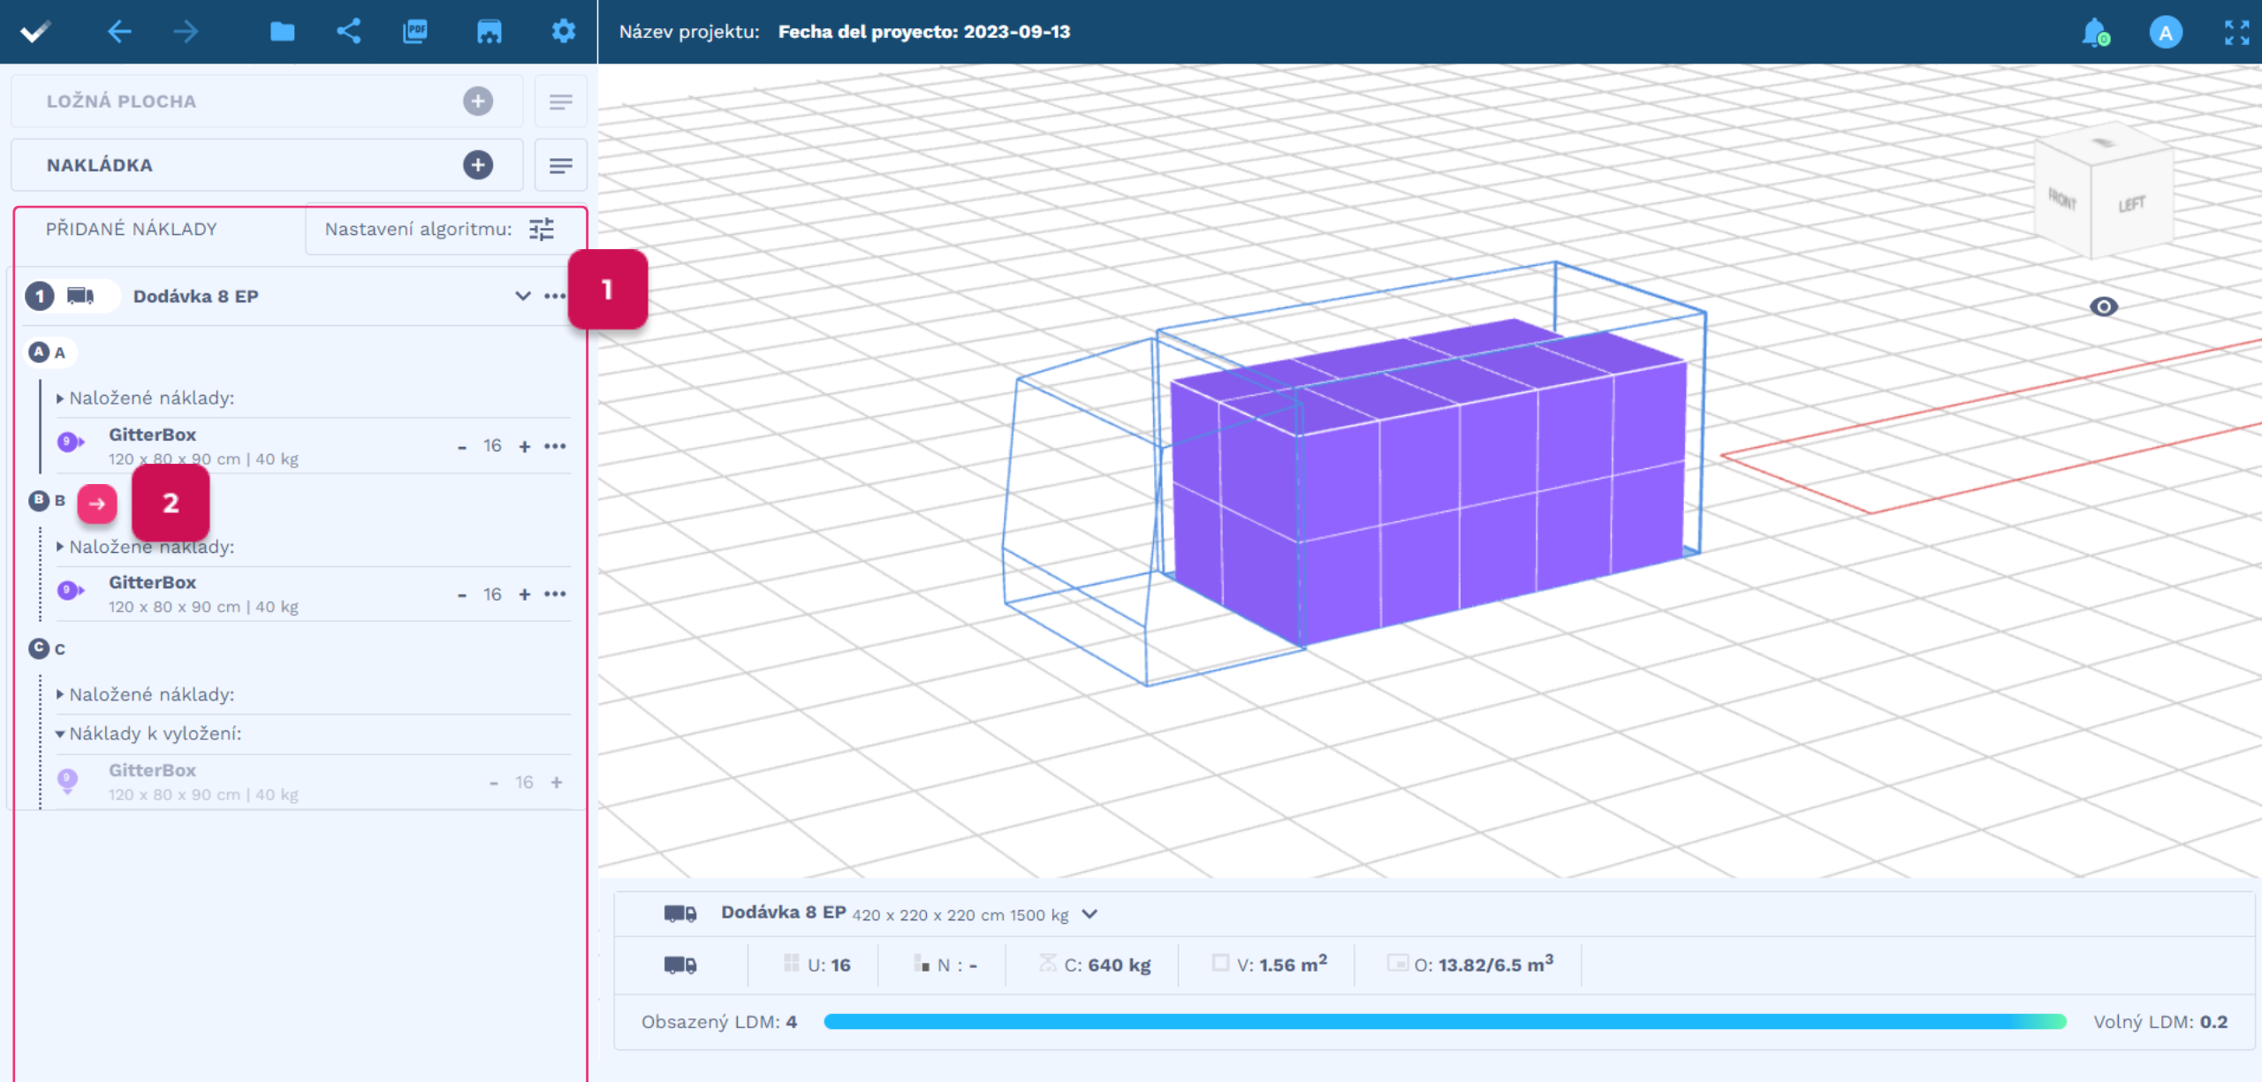Open the projects folder icon
Image resolution: width=2262 pixels, height=1082 pixels.
pyautogui.click(x=282, y=32)
